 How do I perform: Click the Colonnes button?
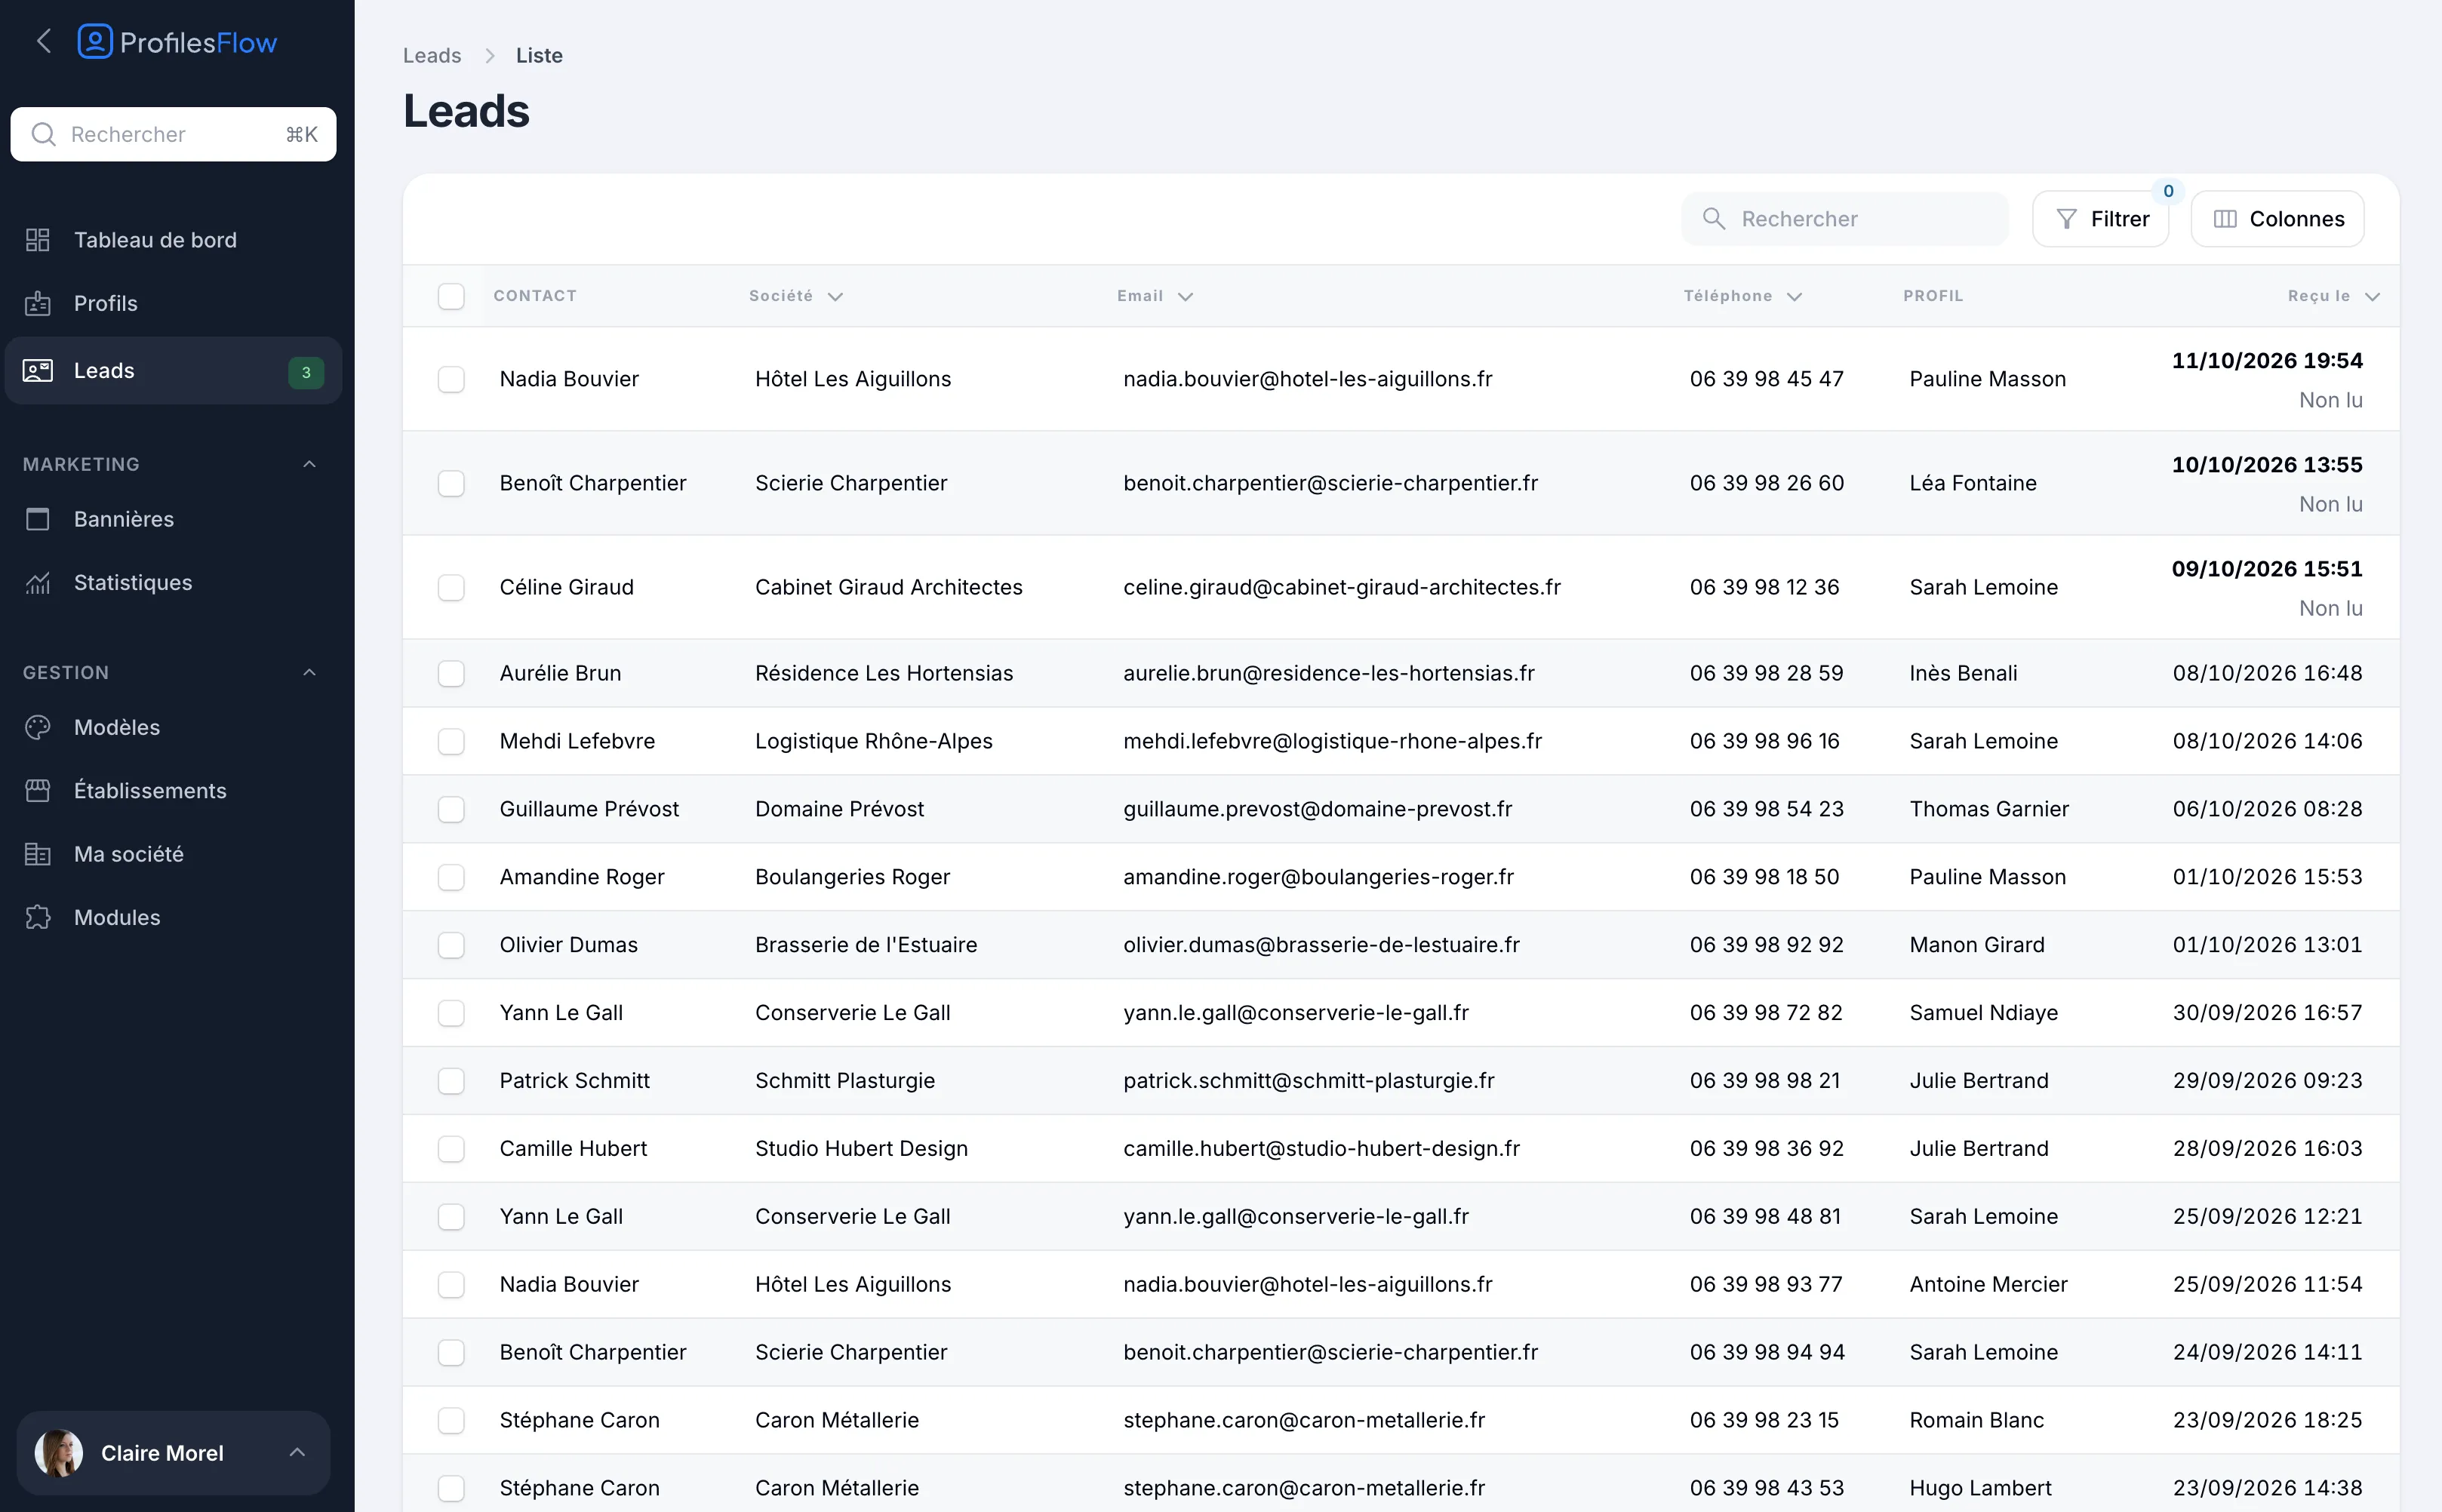(x=2277, y=219)
